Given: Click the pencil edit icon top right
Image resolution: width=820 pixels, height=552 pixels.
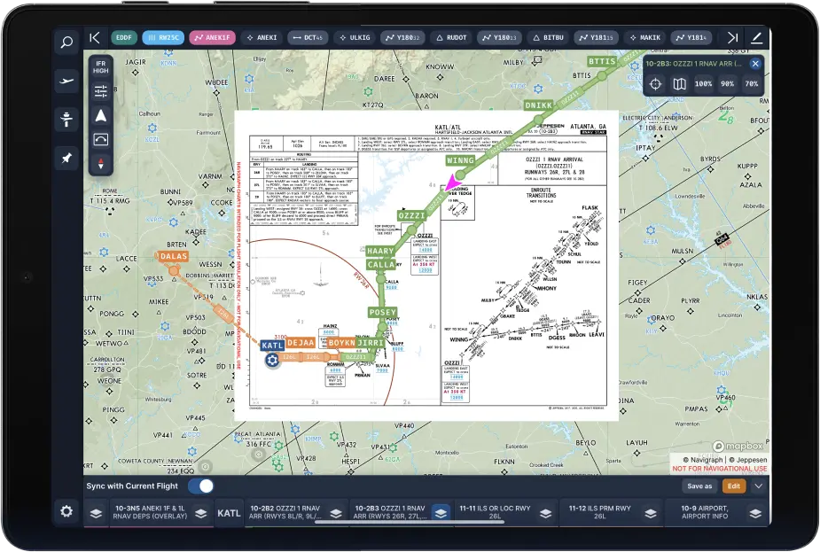Looking at the screenshot, I should pos(755,38).
